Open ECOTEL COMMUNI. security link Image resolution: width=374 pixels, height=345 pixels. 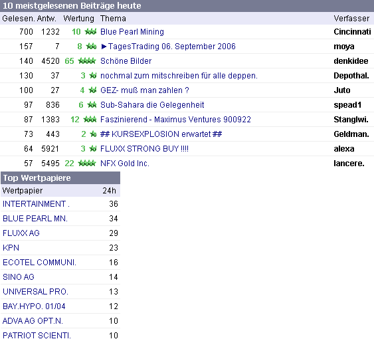tap(39, 262)
